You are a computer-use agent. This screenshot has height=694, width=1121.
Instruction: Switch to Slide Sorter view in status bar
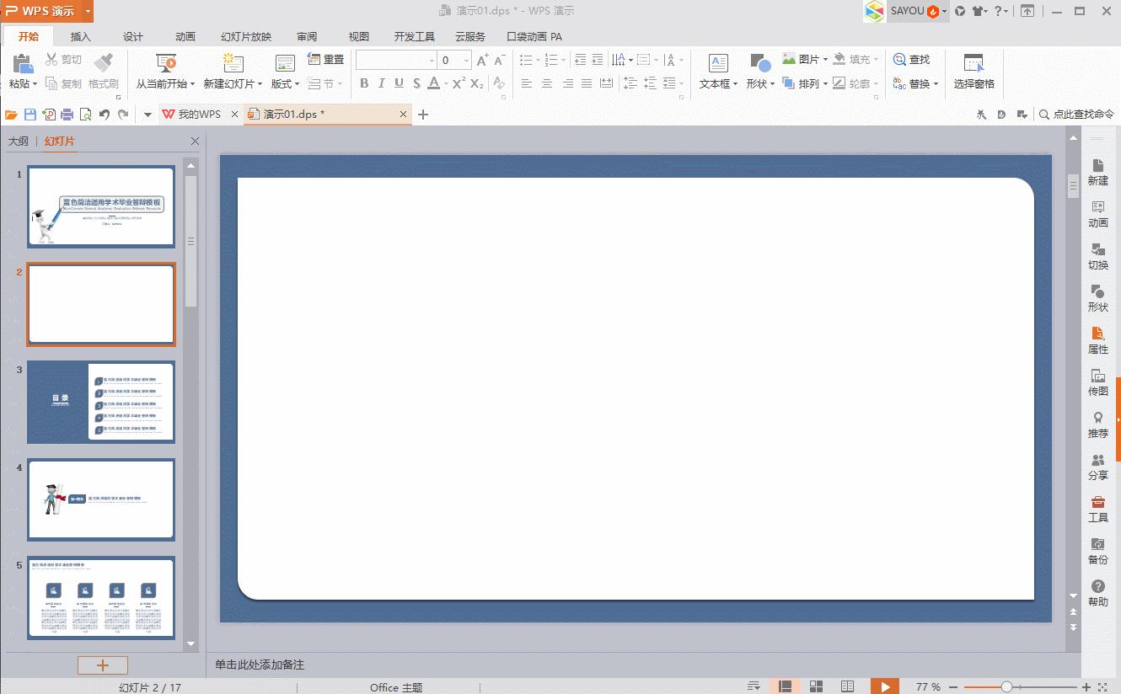tap(816, 686)
